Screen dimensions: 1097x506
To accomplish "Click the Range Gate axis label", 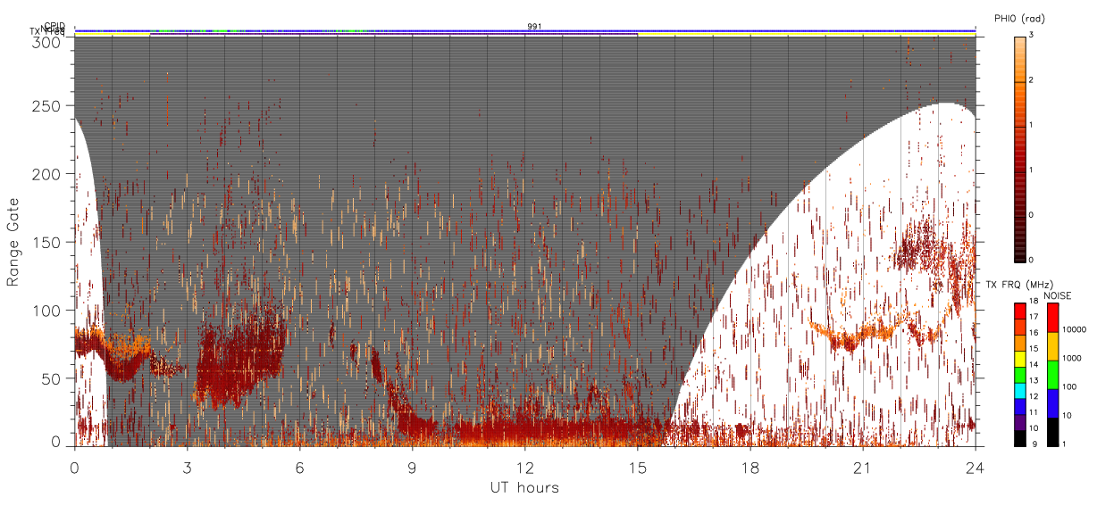I will 13,242.
